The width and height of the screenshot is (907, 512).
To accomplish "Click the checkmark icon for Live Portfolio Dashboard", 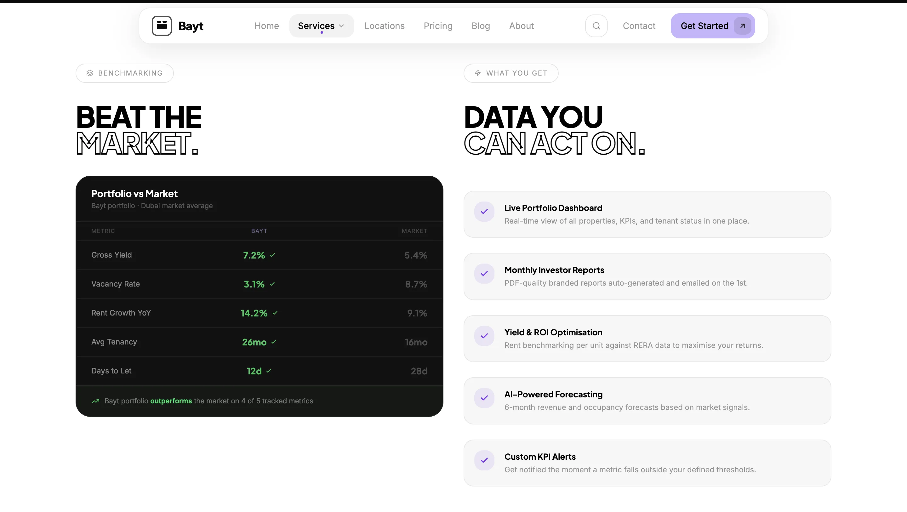I will coord(484,212).
